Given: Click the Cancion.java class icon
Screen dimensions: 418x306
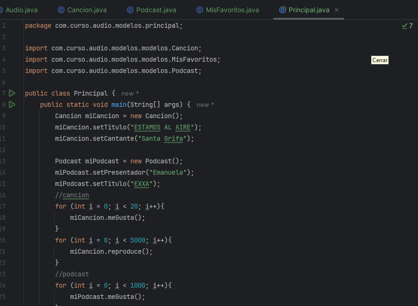Looking at the screenshot, I should [x=61, y=10].
